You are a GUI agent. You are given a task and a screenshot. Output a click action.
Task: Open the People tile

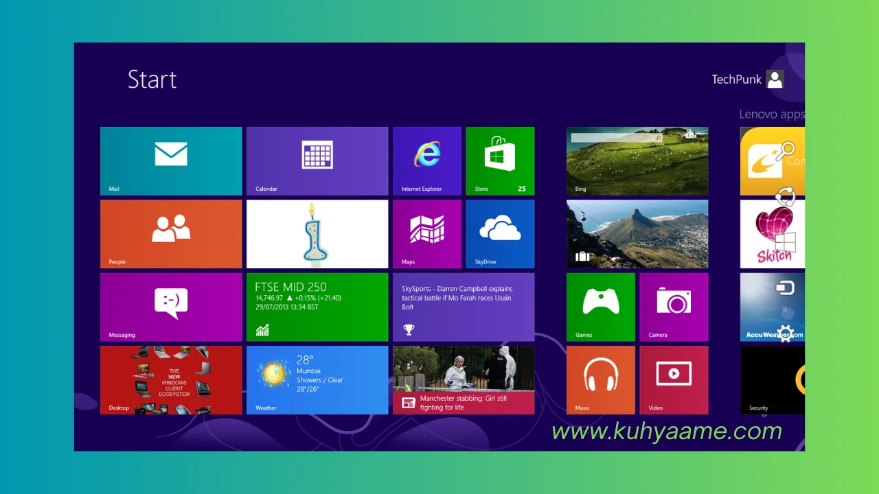click(171, 234)
